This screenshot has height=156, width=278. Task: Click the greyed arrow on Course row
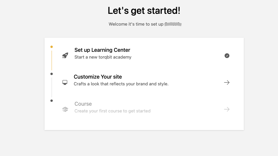click(227, 109)
